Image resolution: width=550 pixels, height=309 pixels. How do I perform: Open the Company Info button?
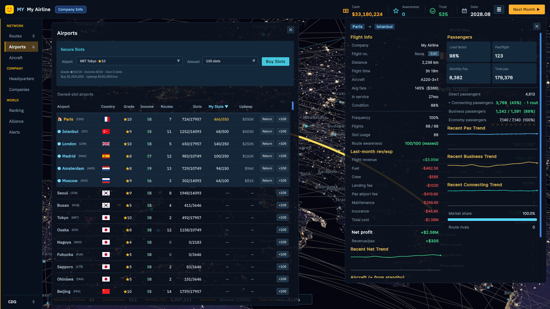coord(70,9)
